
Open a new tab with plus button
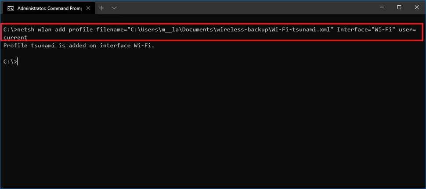pyautogui.click(x=101, y=8)
